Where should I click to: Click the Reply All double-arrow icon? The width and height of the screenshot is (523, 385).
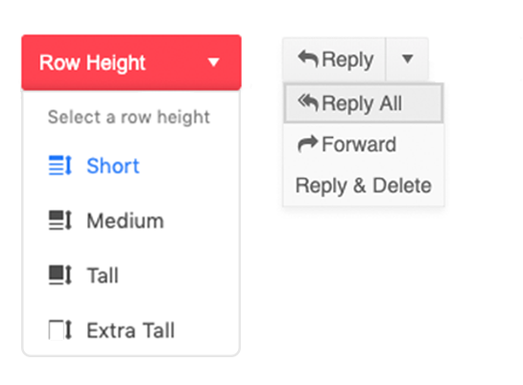click(308, 102)
